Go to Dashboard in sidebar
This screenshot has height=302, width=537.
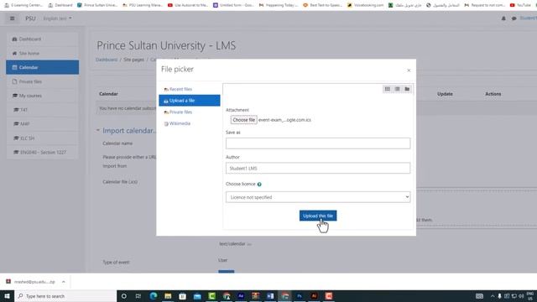[43, 39]
